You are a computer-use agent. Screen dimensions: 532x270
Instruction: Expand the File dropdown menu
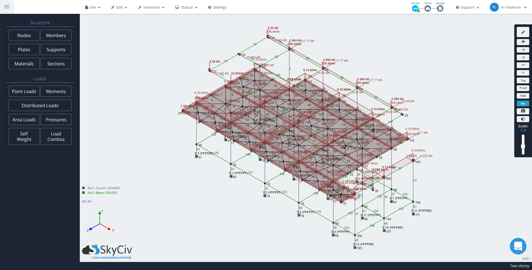click(93, 7)
